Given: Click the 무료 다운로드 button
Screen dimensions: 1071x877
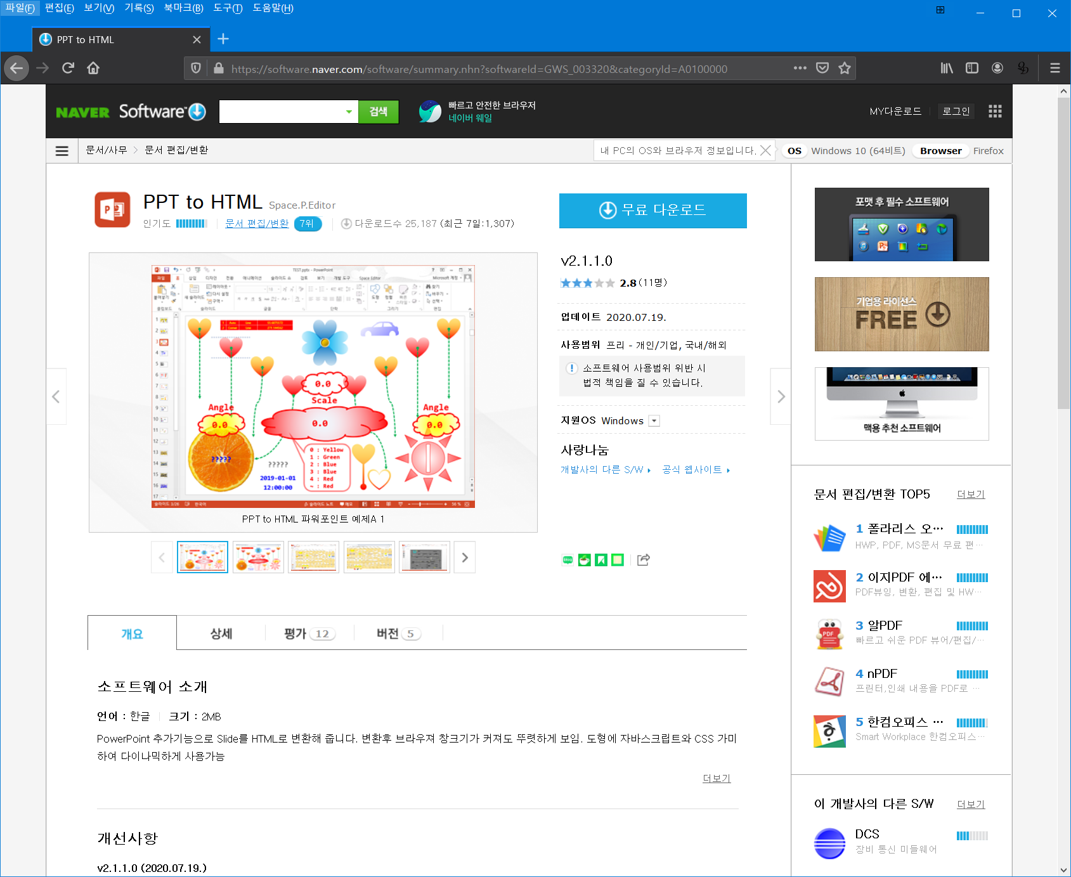Looking at the screenshot, I should [652, 211].
